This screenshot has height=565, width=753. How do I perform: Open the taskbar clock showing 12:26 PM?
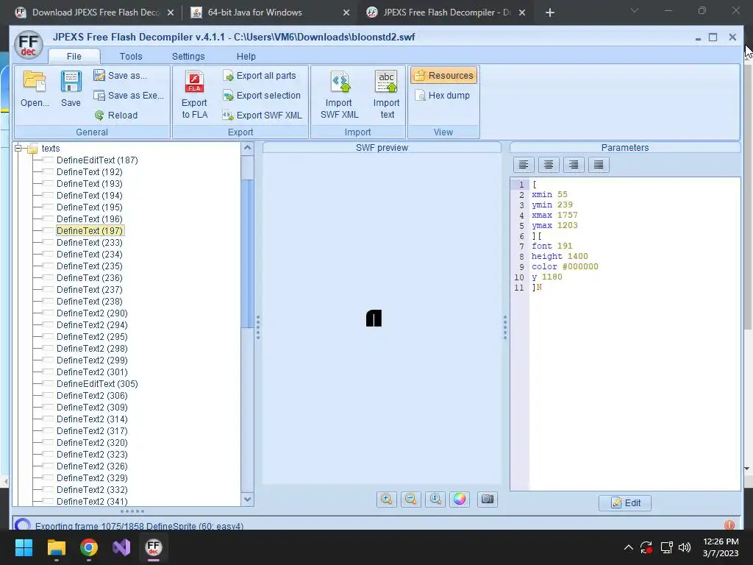pyautogui.click(x=721, y=547)
